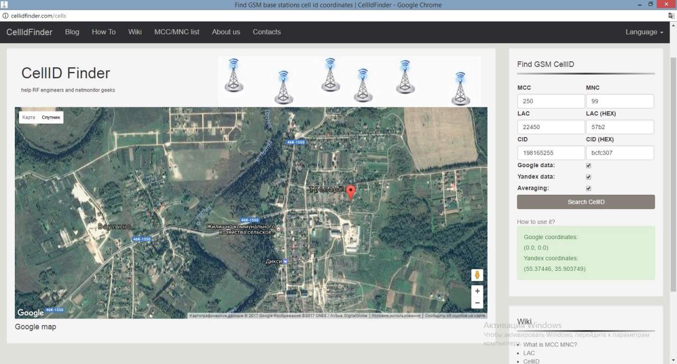
Task: Click the Street View pegman icon
Action: click(x=477, y=275)
